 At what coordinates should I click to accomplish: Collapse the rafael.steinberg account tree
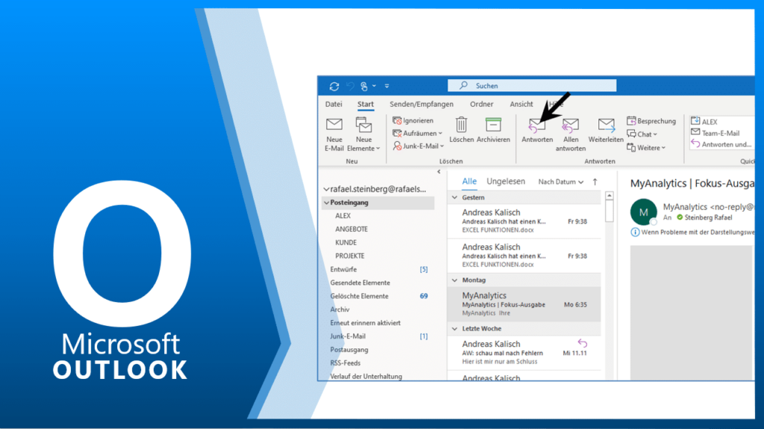coord(326,190)
